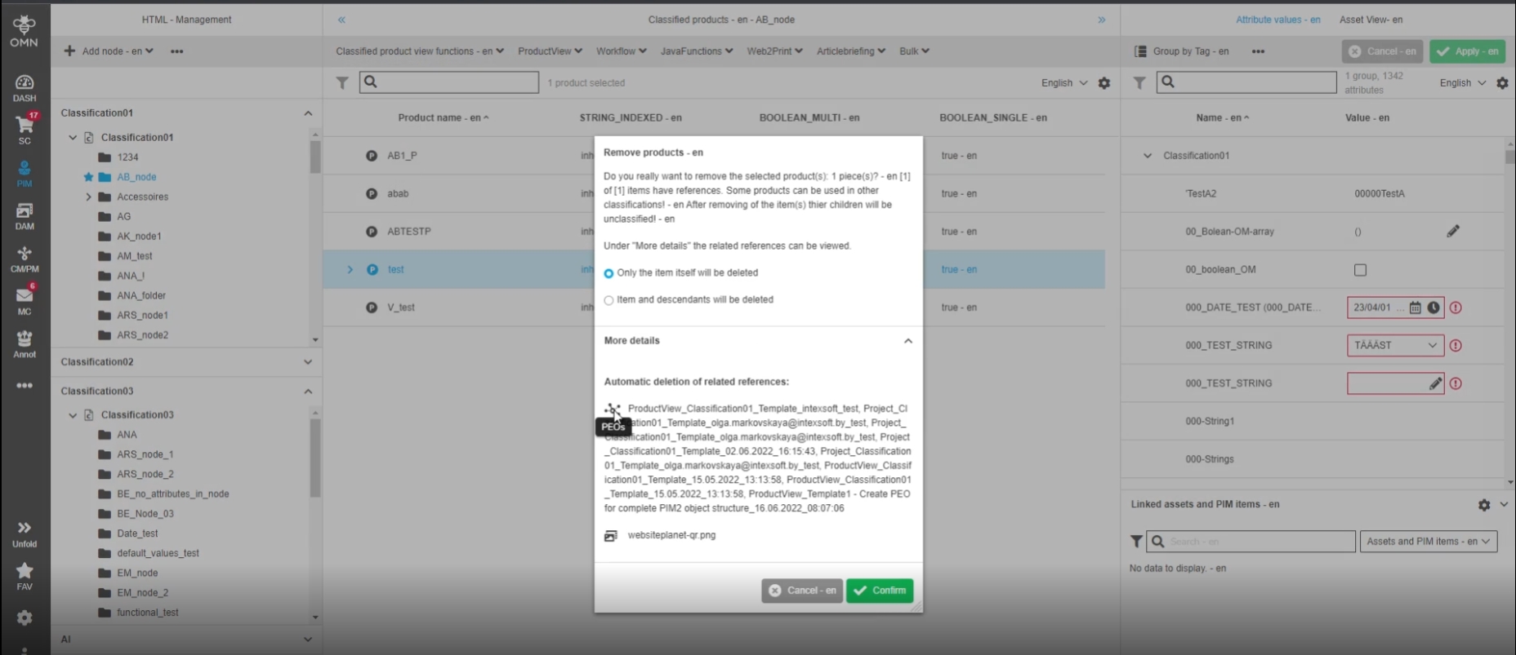Open the DASH dashboard module
Screen dimensions: 1516x655
25,88
